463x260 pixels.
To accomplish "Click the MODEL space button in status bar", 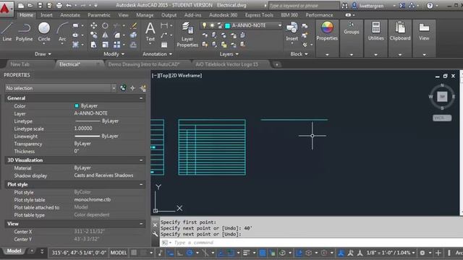I will [x=119, y=253].
